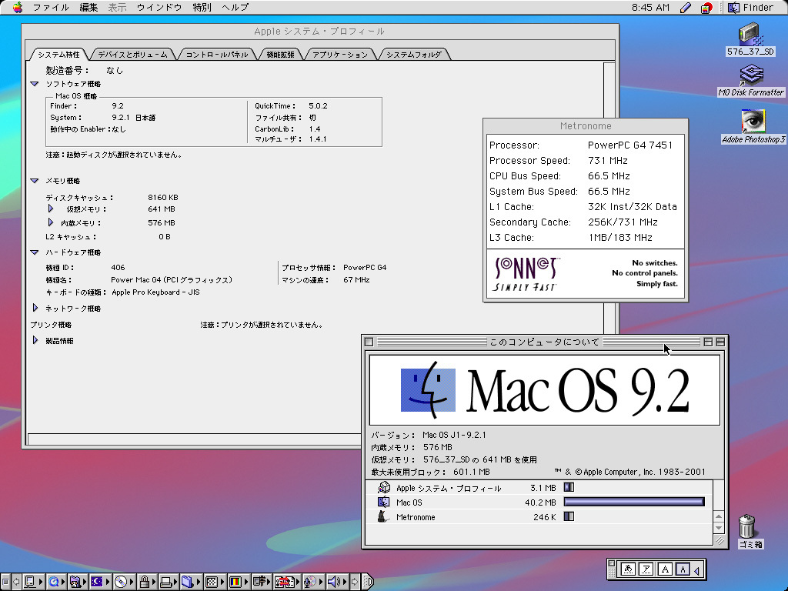Image resolution: width=788 pixels, height=591 pixels.
Task: Switch to the システムフォルダ tab
Action: [414, 55]
